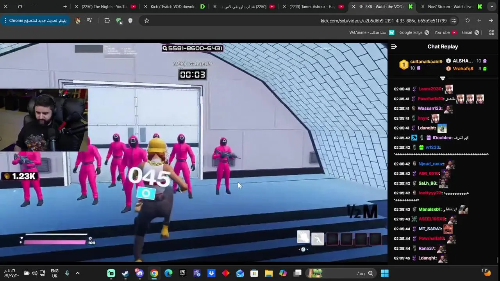Open the tab search dropdown arrow
500x281 pixels.
492,7
